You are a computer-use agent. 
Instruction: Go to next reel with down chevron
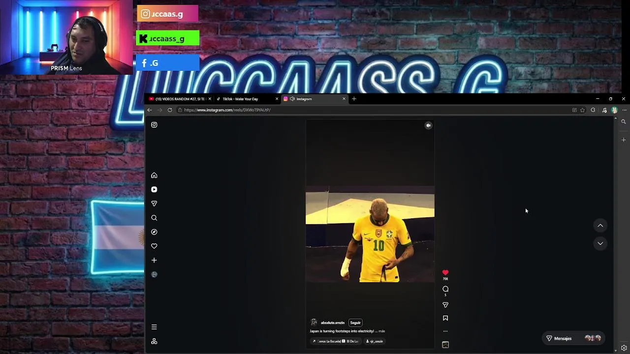pyautogui.click(x=600, y=243)
